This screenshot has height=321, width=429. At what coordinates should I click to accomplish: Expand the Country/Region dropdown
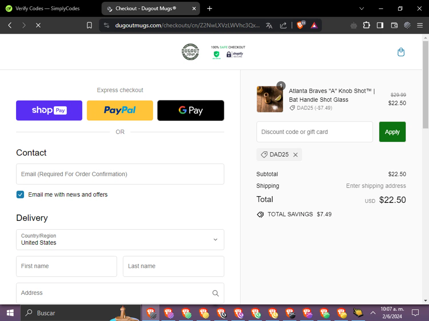tap(120, 240)
